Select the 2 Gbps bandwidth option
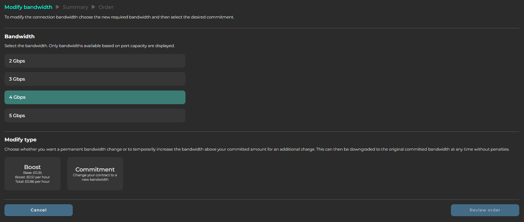The height and width of the screenshot is (222, 524). point(95,61)
